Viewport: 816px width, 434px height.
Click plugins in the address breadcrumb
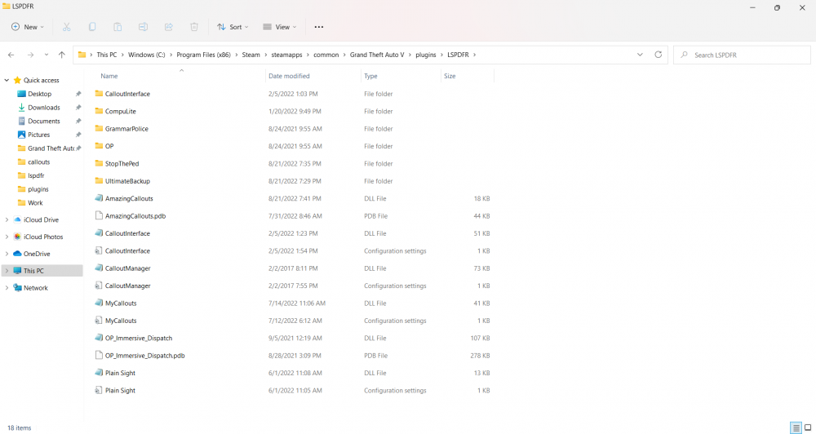tap(426, 55)
